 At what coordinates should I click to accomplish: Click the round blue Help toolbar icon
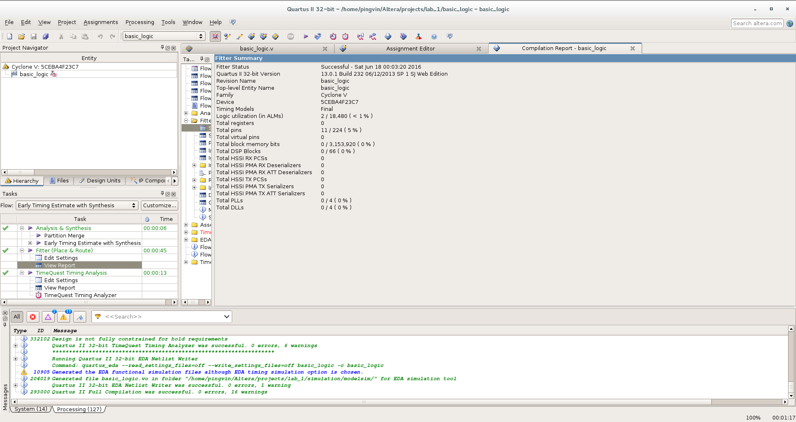pyautogui.click(x=434, y=36)
